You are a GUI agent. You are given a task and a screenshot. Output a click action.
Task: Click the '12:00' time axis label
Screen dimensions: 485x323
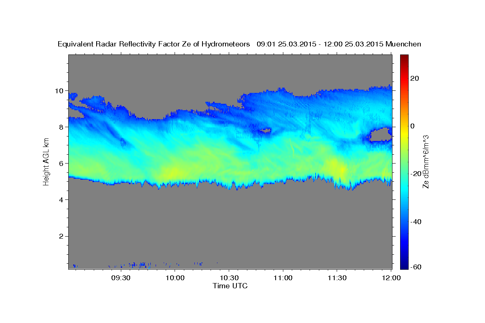pyautogui.click(x=391, y=278)
